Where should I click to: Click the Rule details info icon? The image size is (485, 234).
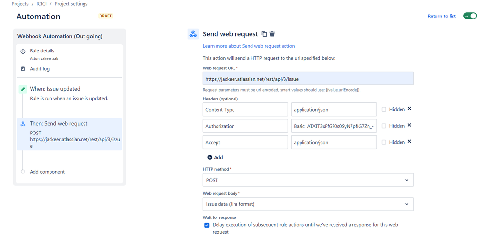point(23,51)
